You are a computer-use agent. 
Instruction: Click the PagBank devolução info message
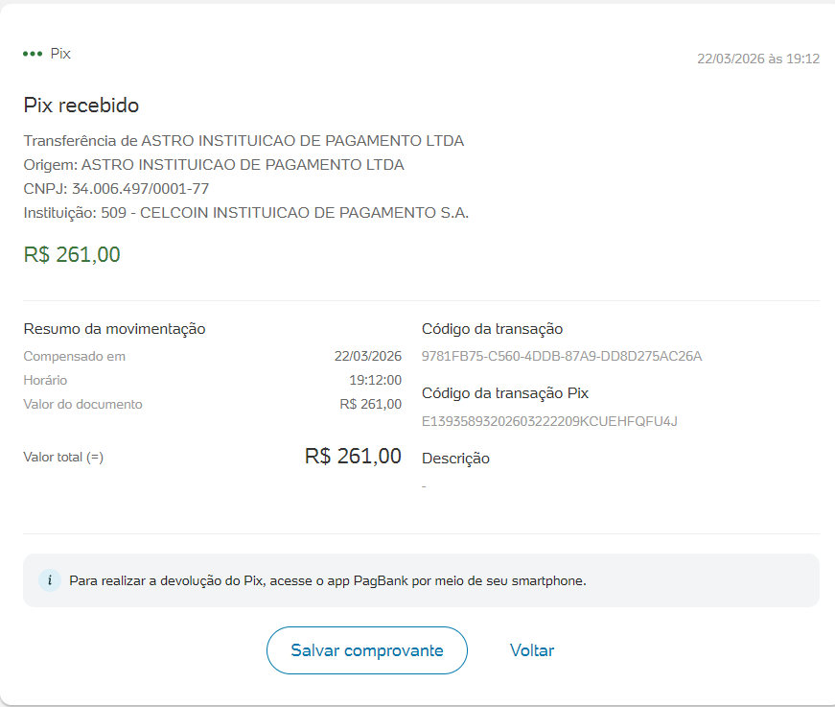point(327,580)
